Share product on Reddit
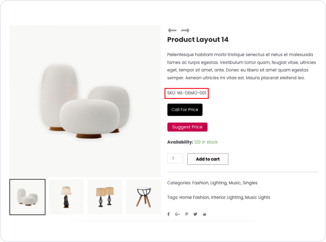Viewport: 326px width, 242px height. [204, 214]
